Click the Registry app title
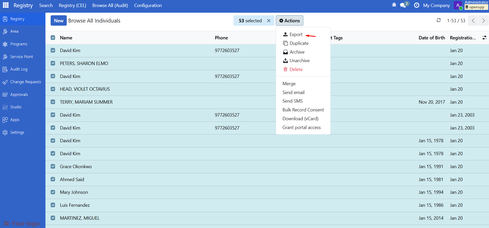Image resolution: width=489 pixels, height=228 pixels. [23, 5]
